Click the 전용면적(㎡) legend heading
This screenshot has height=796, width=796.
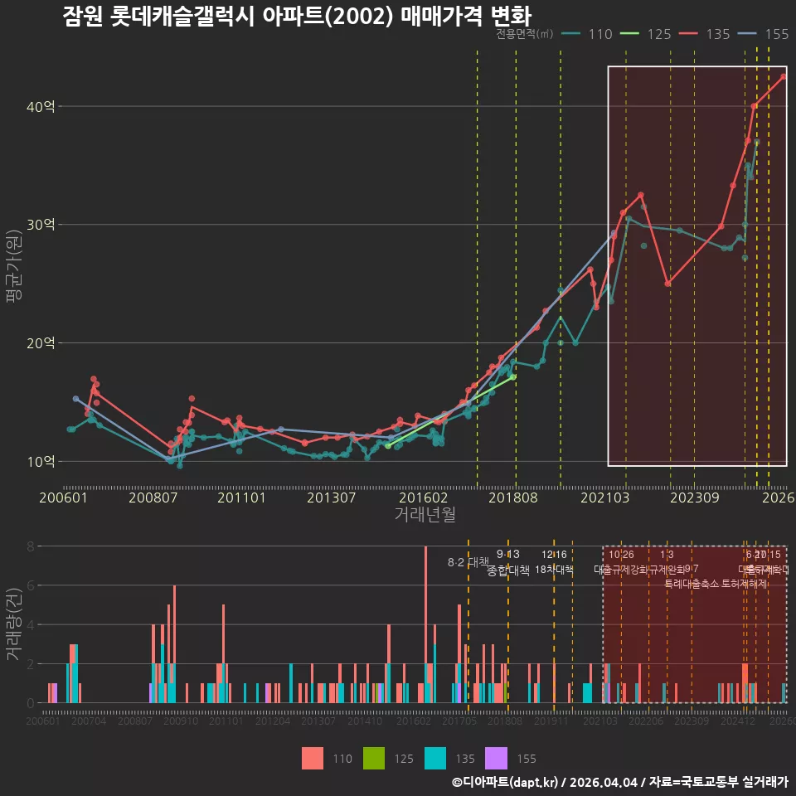(x=524, y=34)
